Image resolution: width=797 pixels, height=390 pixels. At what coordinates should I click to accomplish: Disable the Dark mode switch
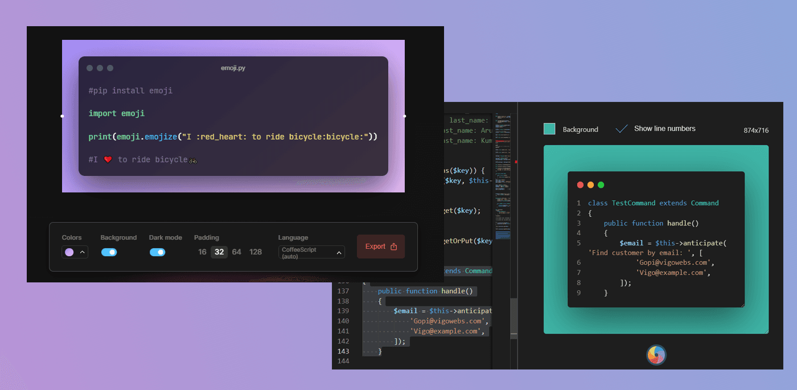point(157,252)
